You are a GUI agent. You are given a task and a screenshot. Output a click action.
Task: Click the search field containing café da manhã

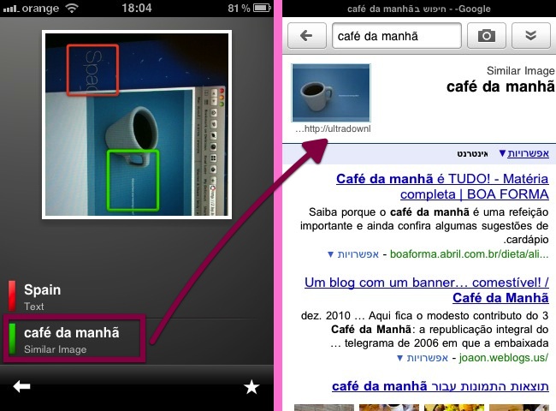(x=396, y=36)
